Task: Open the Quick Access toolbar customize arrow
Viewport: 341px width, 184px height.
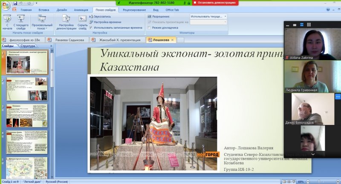Action: (x=36, y=3)
